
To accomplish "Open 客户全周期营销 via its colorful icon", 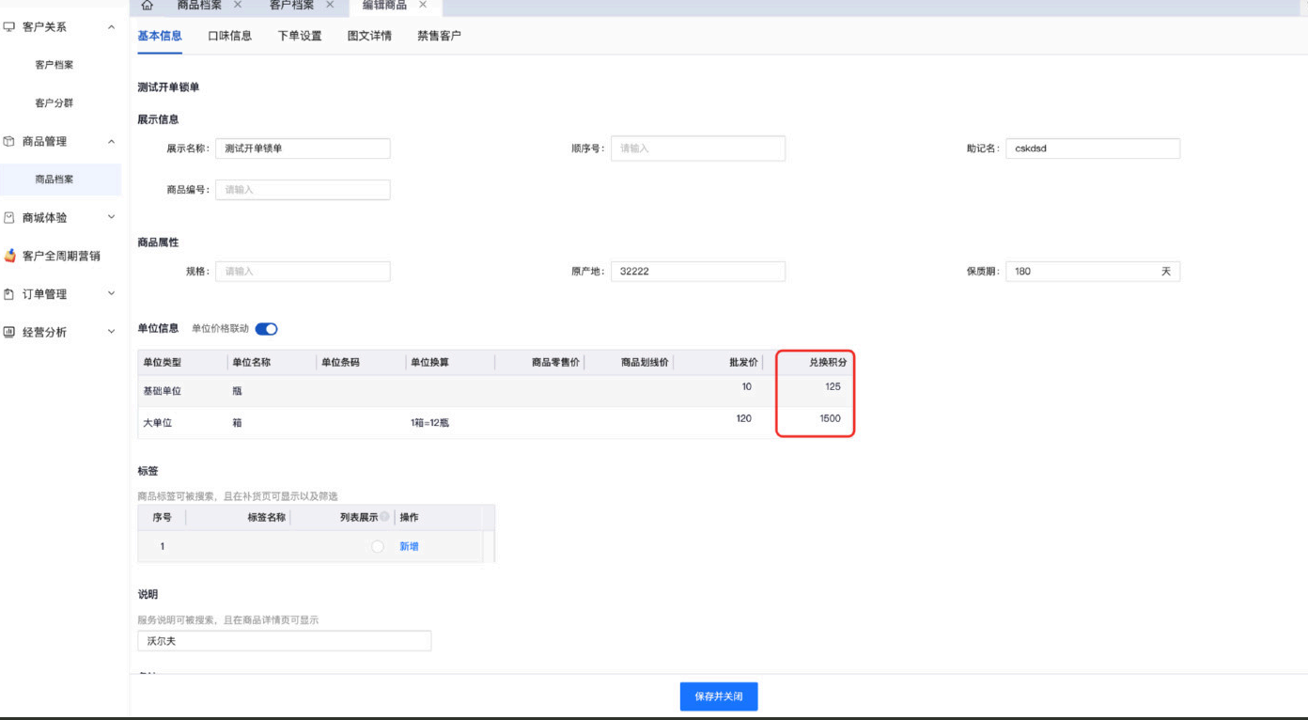I will (x=10, y=256).
